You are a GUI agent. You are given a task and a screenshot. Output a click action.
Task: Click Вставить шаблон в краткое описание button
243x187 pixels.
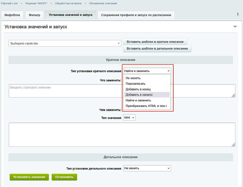tap(155, 42)
